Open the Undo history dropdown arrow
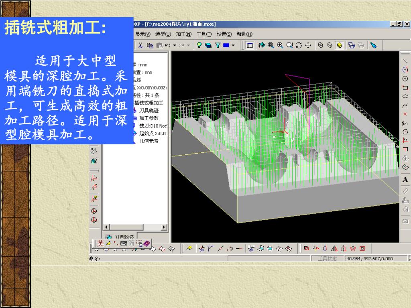The height and width of the screenshot is (308, 411). [x=175, y=45]
